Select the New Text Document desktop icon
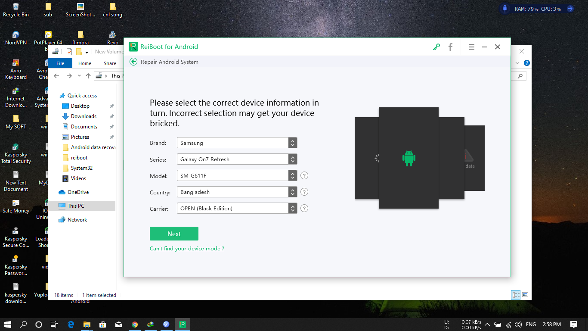 pos(16,181)
